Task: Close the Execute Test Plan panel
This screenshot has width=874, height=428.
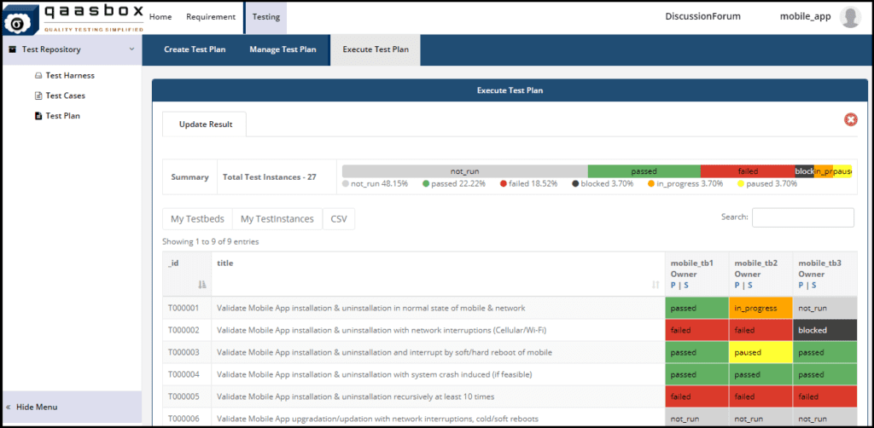Action: click(850, 119)
